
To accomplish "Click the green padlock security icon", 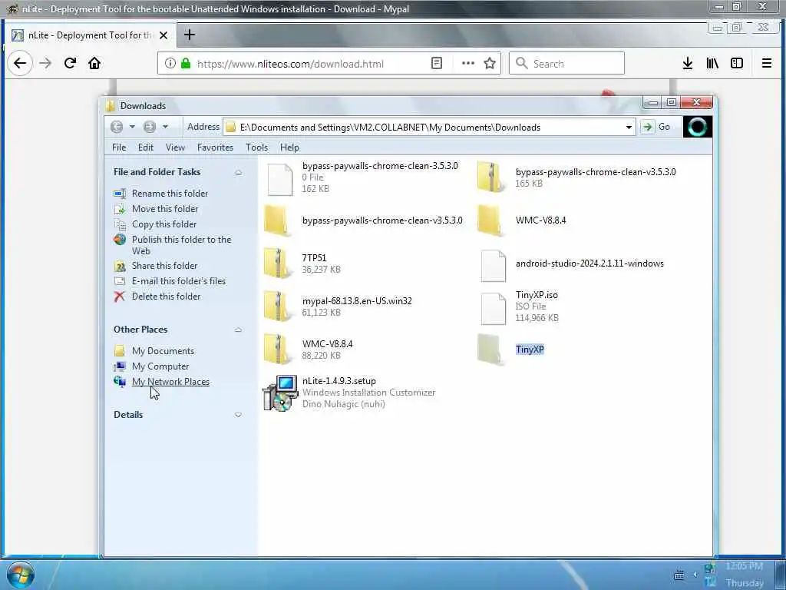I will [186, 63].
